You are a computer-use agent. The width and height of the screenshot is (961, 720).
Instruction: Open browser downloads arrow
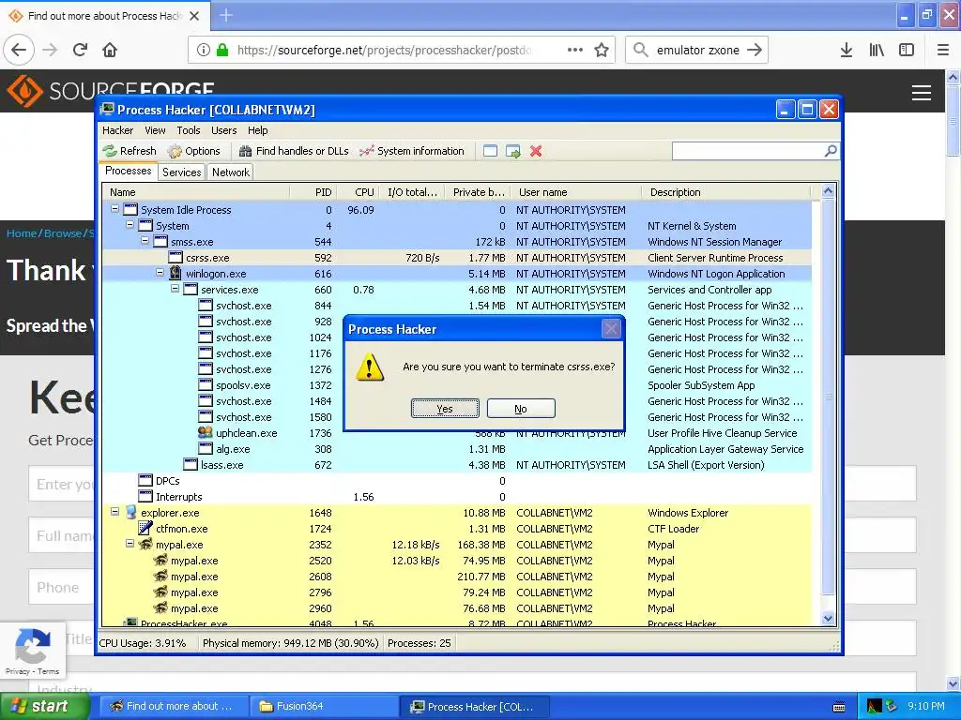coord(847,51)
